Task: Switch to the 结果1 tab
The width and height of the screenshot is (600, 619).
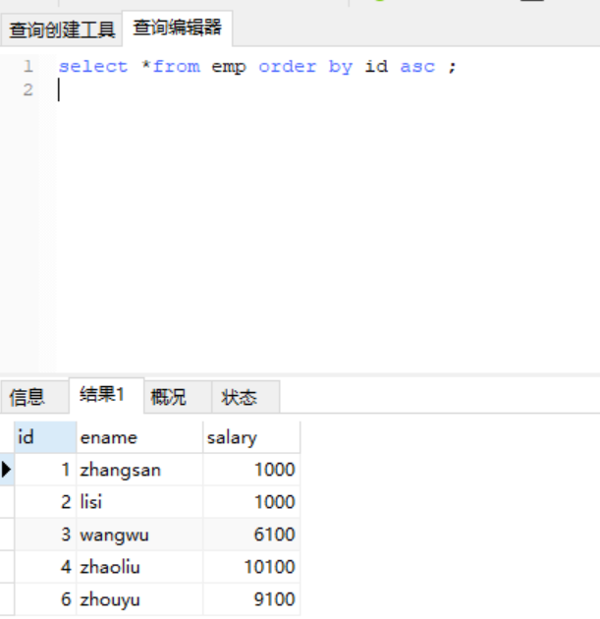Action: (x=106, y=395)
